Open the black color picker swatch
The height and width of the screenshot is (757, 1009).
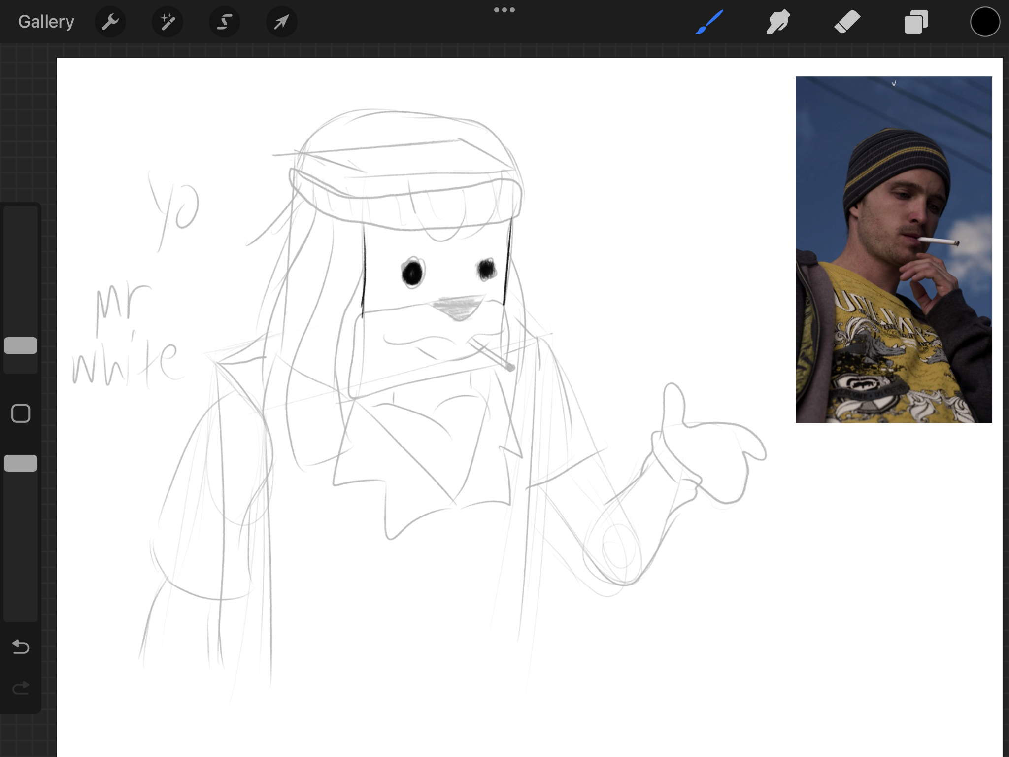coord(985,22)
